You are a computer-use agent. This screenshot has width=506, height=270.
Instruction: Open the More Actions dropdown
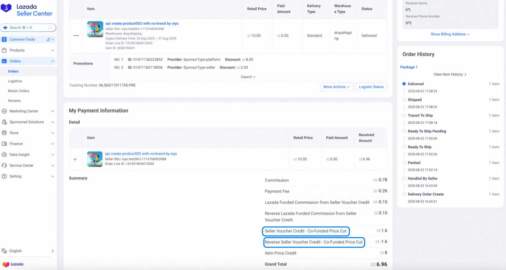point(336,87)
